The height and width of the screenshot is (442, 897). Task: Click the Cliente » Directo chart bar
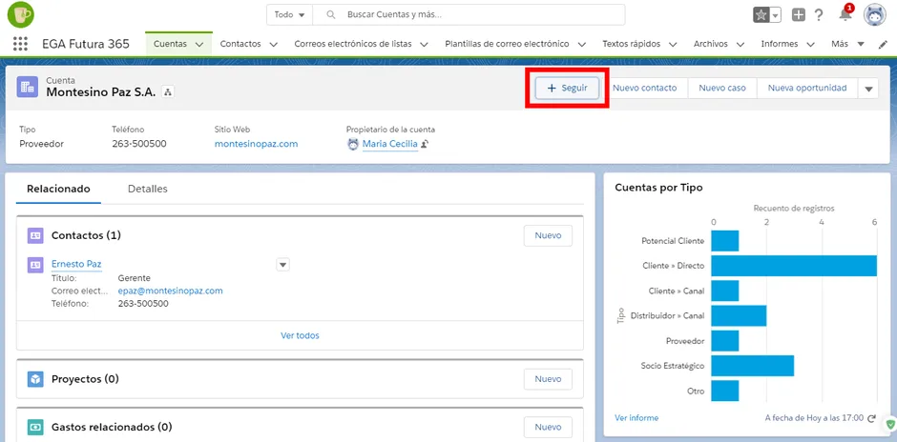coord(794,266)
